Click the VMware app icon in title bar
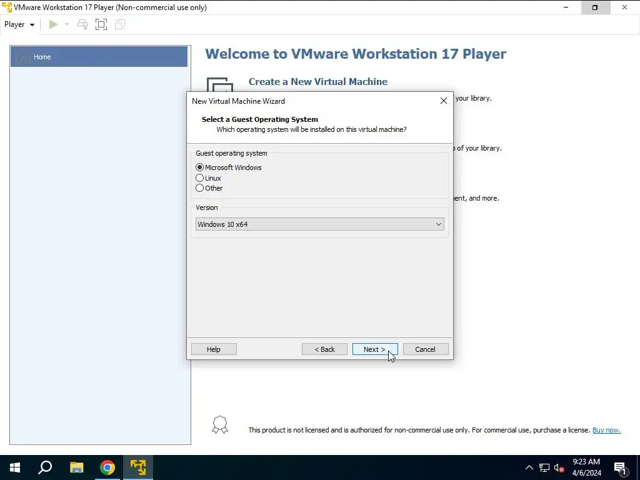 click(x=6, y=7)
